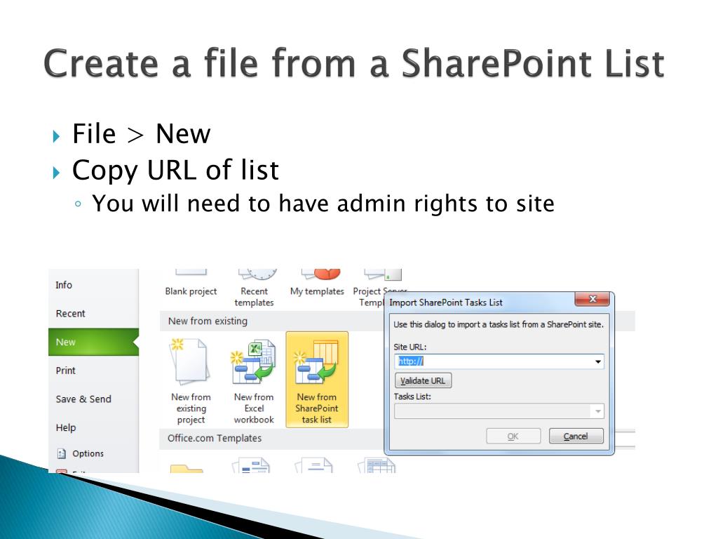Click the Validate URL button
Screen dimensions: 718x539
423,380
